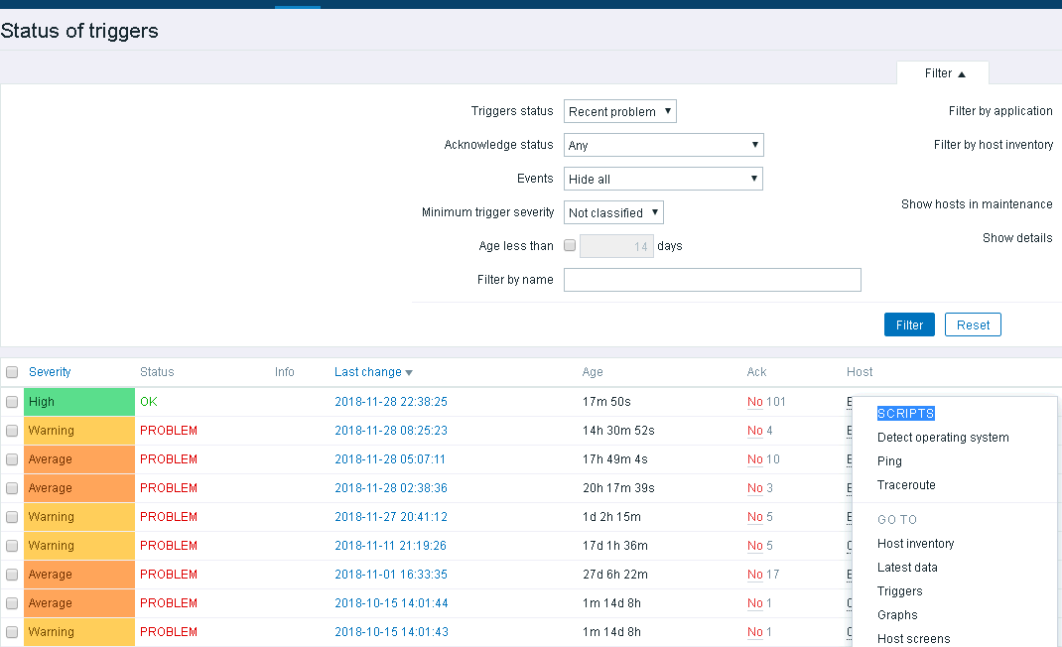Check the row dated 2018-11-28 02:38:36

(x=12, y=488)
